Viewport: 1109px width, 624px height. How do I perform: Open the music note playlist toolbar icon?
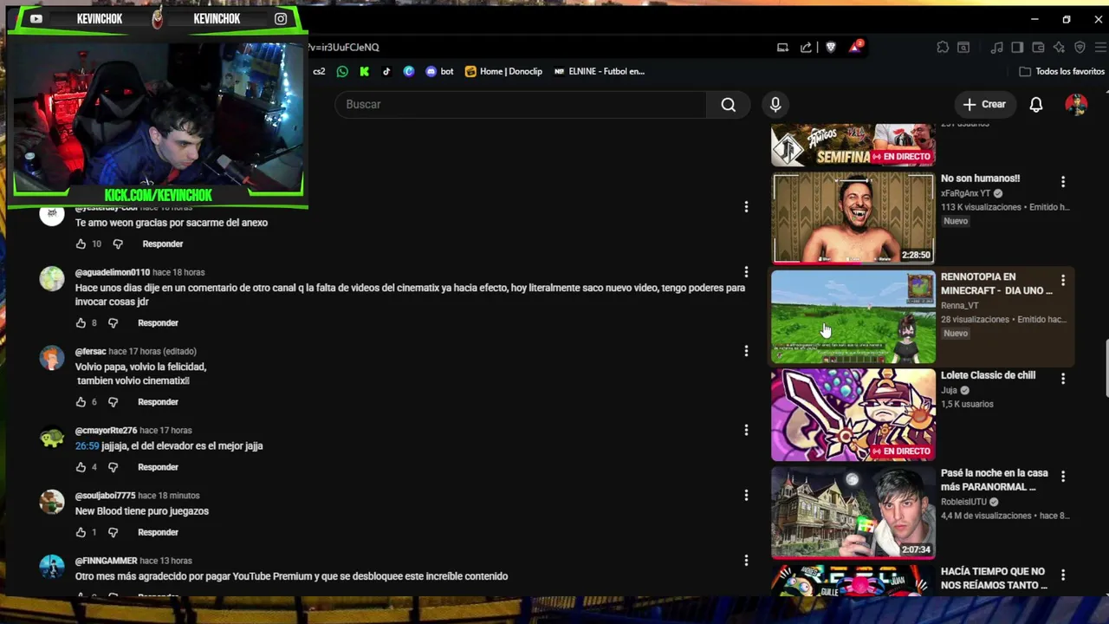point(997,47)
